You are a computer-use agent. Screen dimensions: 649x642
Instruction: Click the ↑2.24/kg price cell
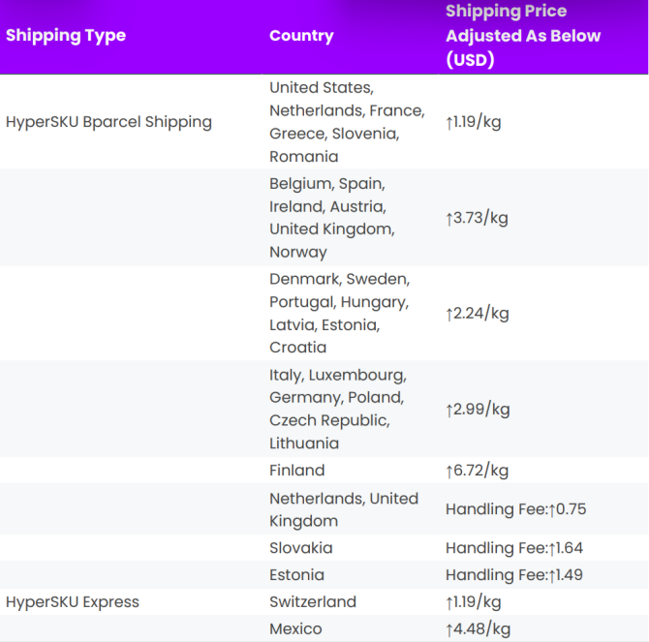tap(477, 313)
